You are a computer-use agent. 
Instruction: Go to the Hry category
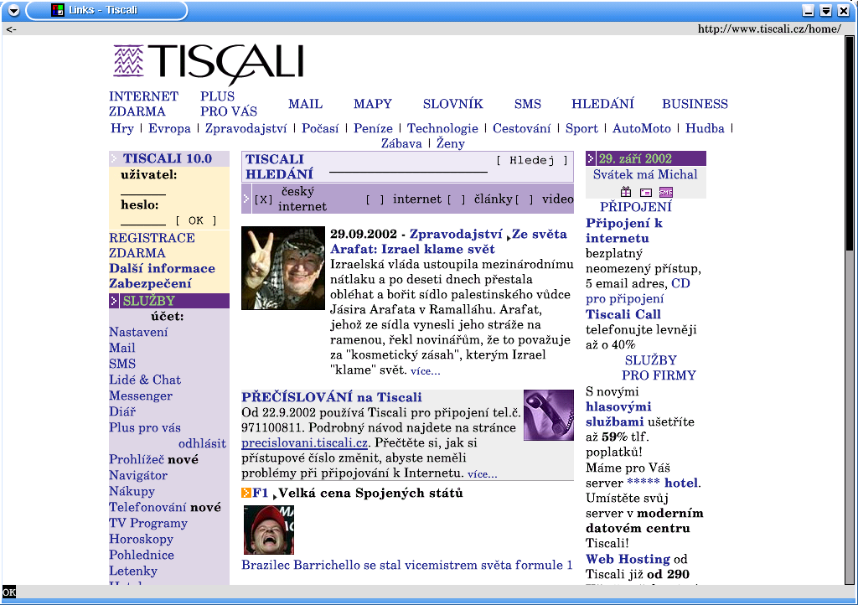(x=122, y=128)
